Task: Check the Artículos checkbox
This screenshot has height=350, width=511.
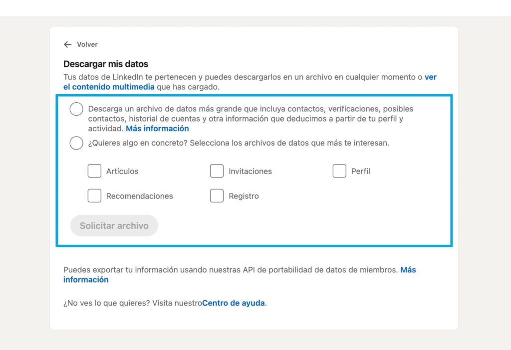Action: [x=94, y=171]
